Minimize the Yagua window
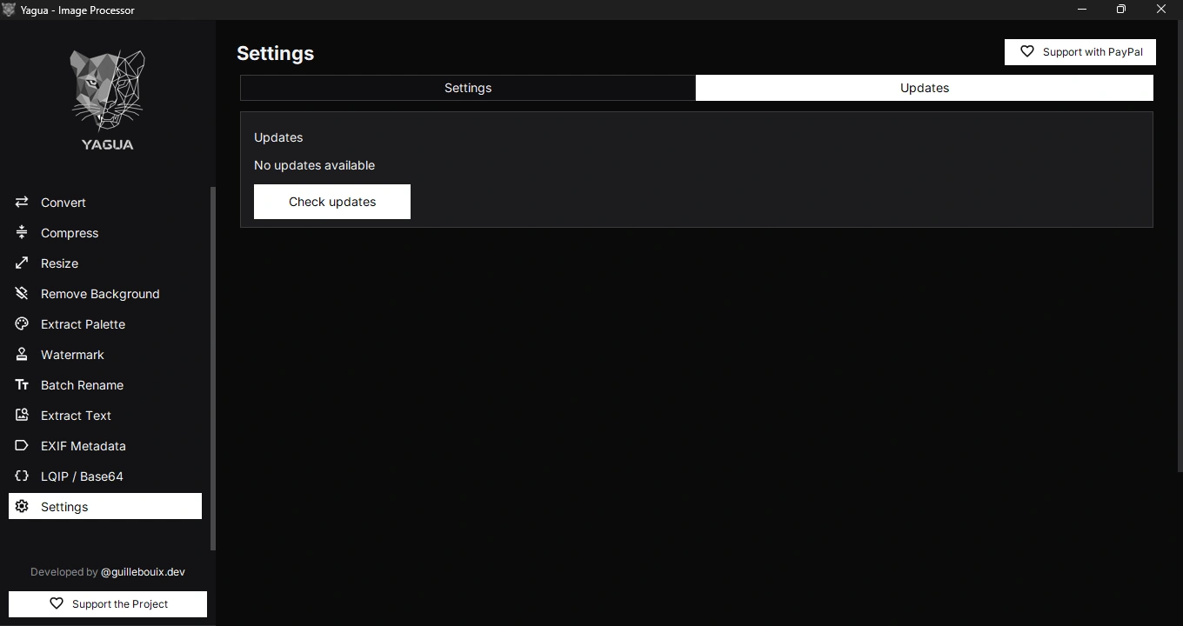The image size is (1183, 626). click(1082, 10)
